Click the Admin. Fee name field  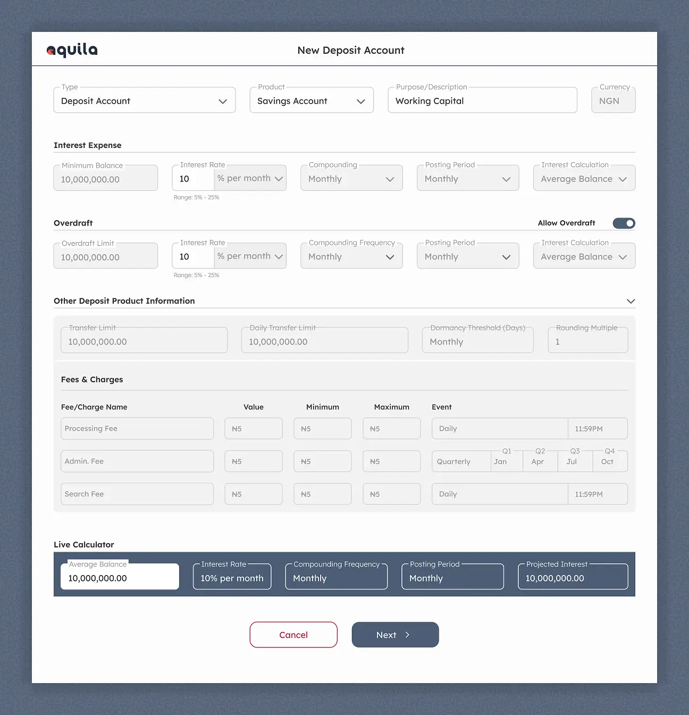pos(137,461)
